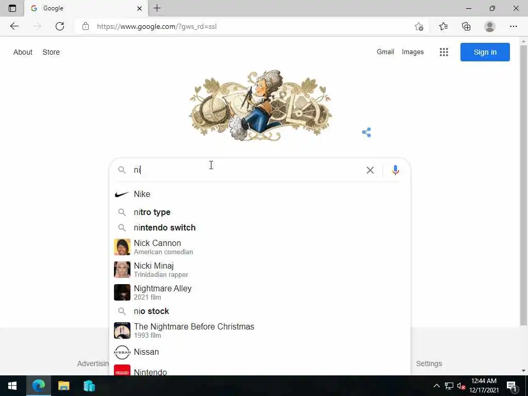Open the Windows Start menu

(x=12, y=386)
